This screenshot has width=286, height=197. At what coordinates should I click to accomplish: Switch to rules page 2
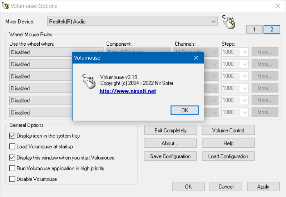[272, 29]
